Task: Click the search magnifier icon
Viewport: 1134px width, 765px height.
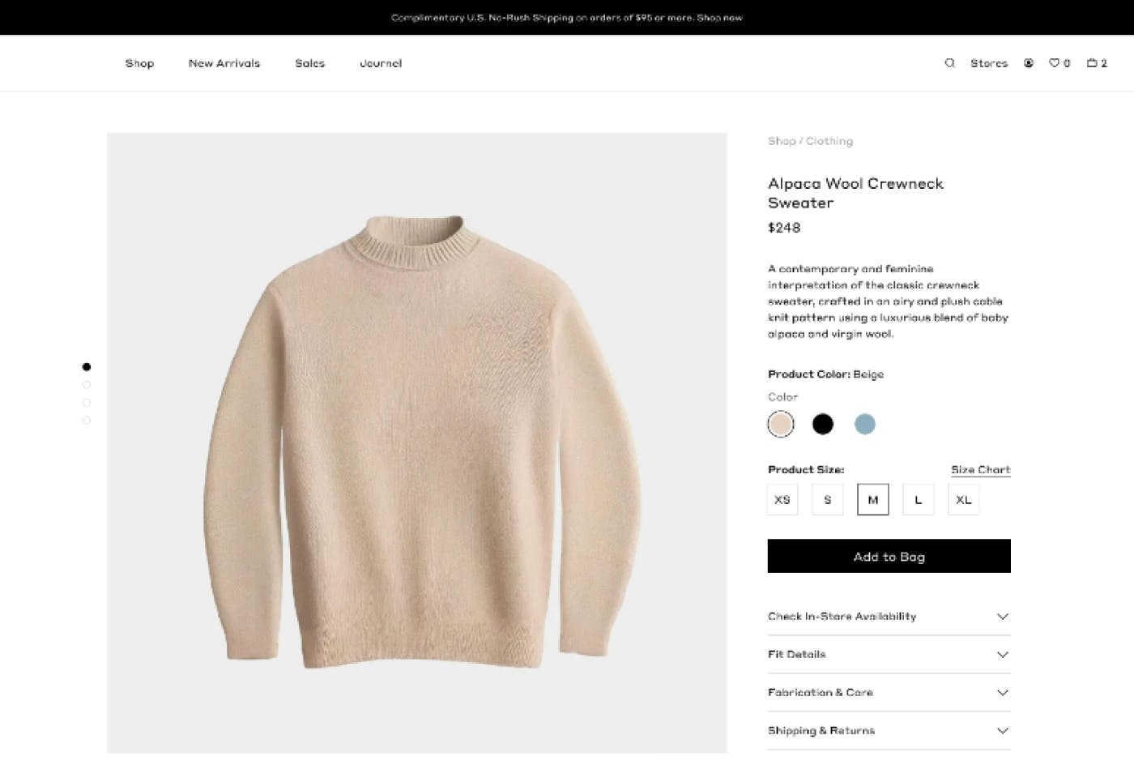Action: pyautogui.click(x=949, y=63)
